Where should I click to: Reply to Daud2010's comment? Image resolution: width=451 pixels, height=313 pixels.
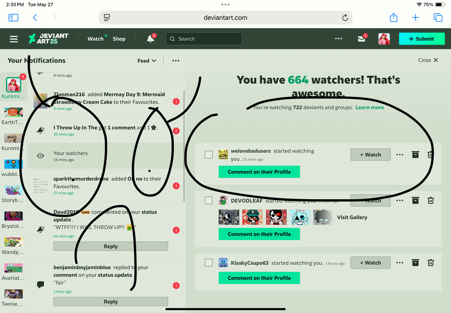[111, 246]
